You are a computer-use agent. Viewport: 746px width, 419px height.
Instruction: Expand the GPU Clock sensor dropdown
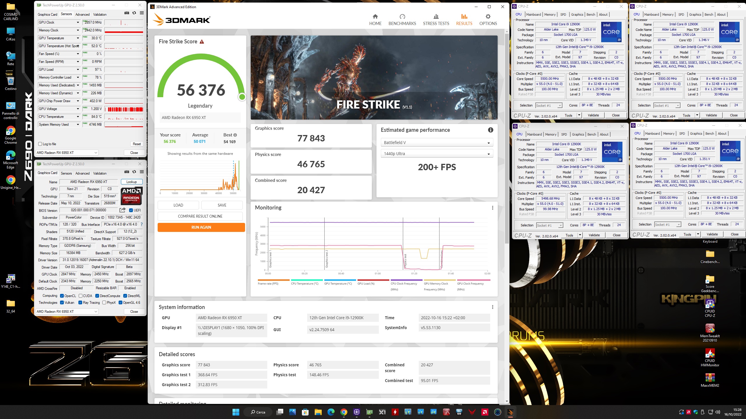(x=78, y=22)
